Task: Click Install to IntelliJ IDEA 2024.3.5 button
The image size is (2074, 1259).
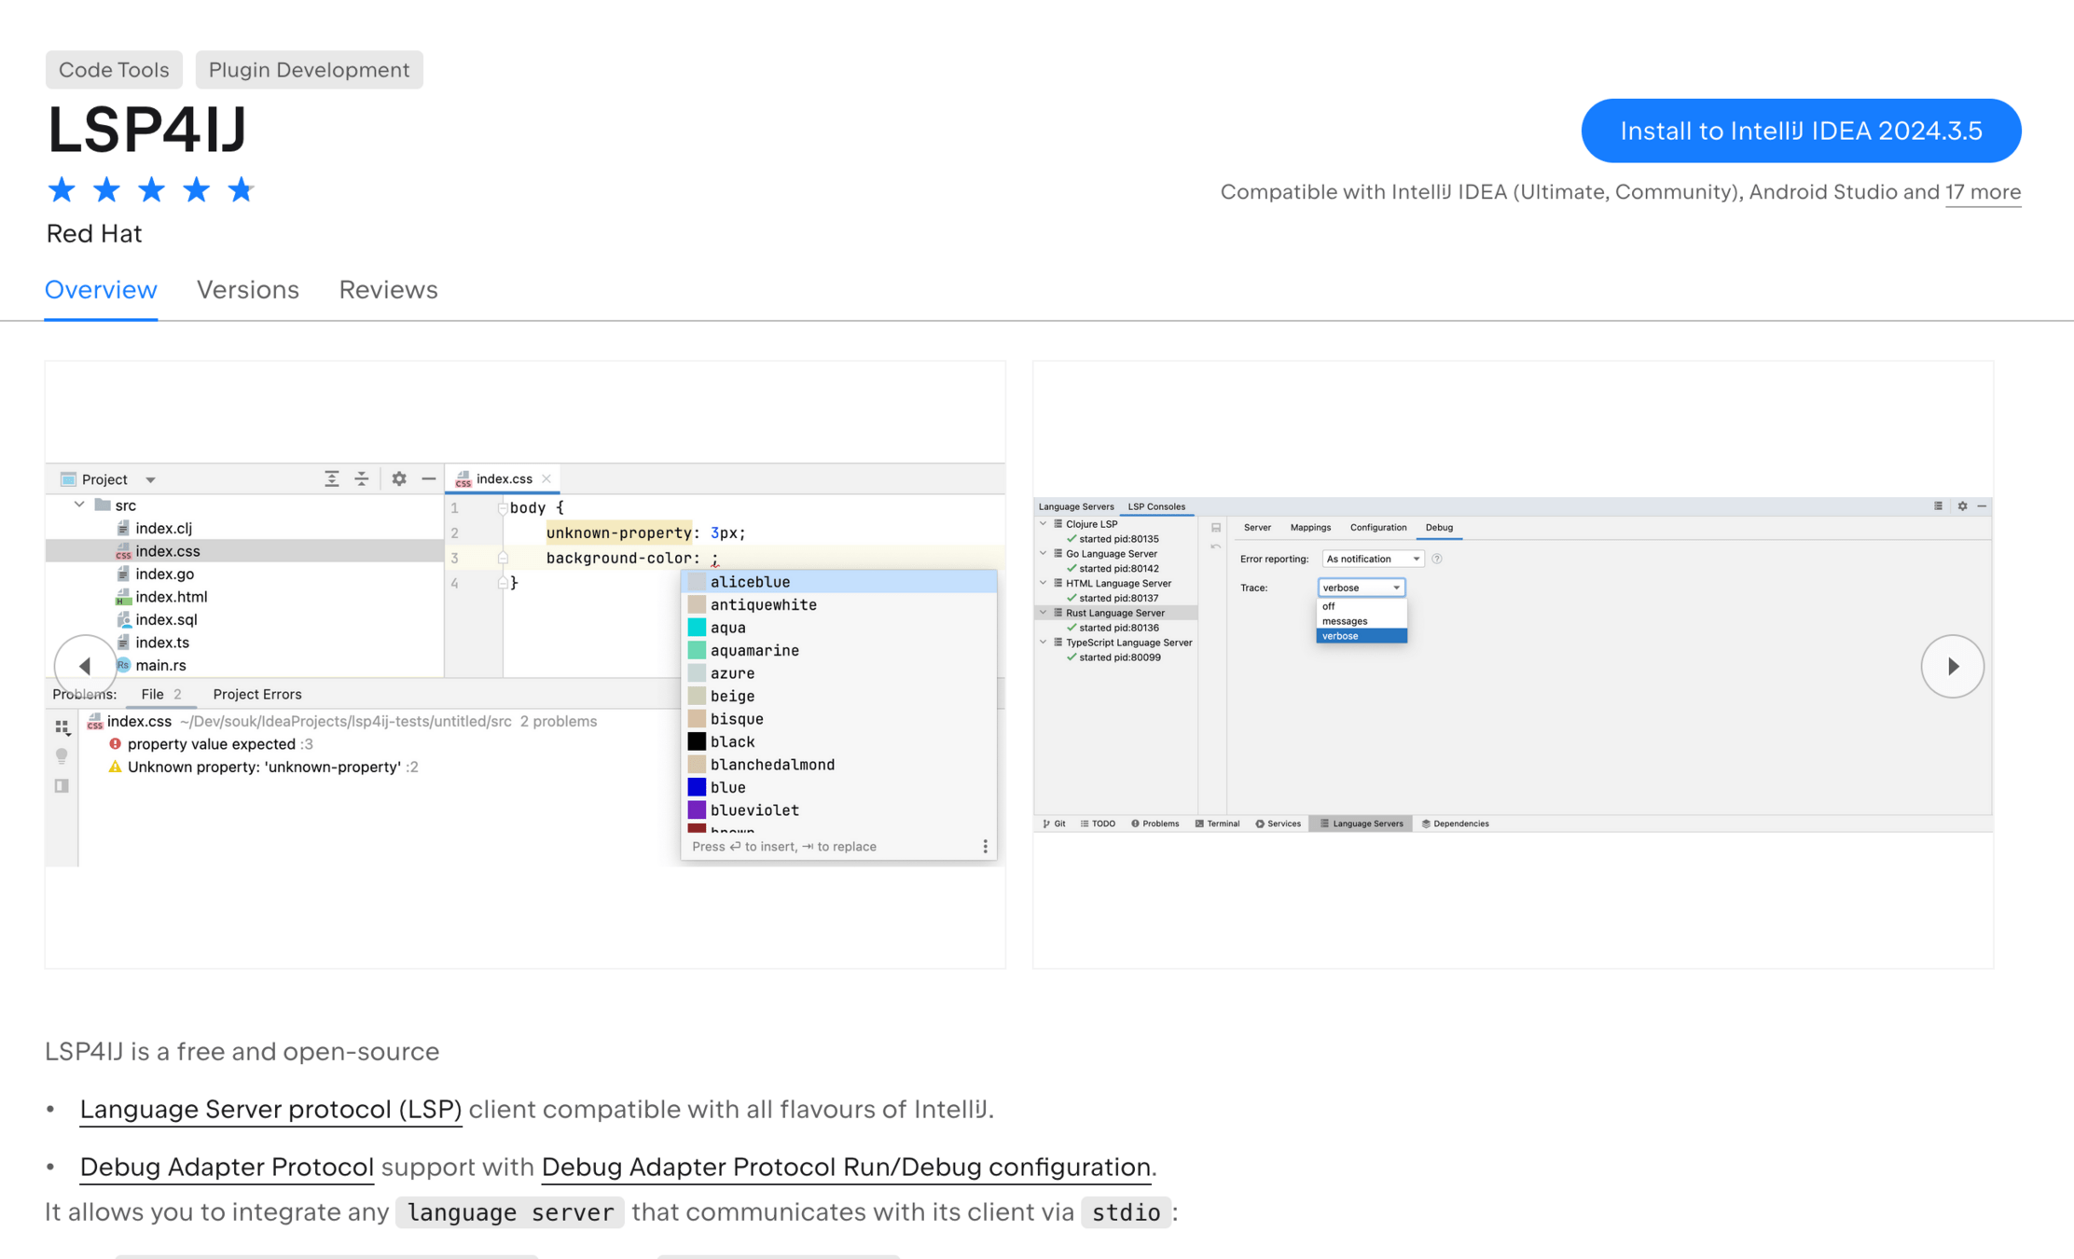Action: pos(1801,131)
